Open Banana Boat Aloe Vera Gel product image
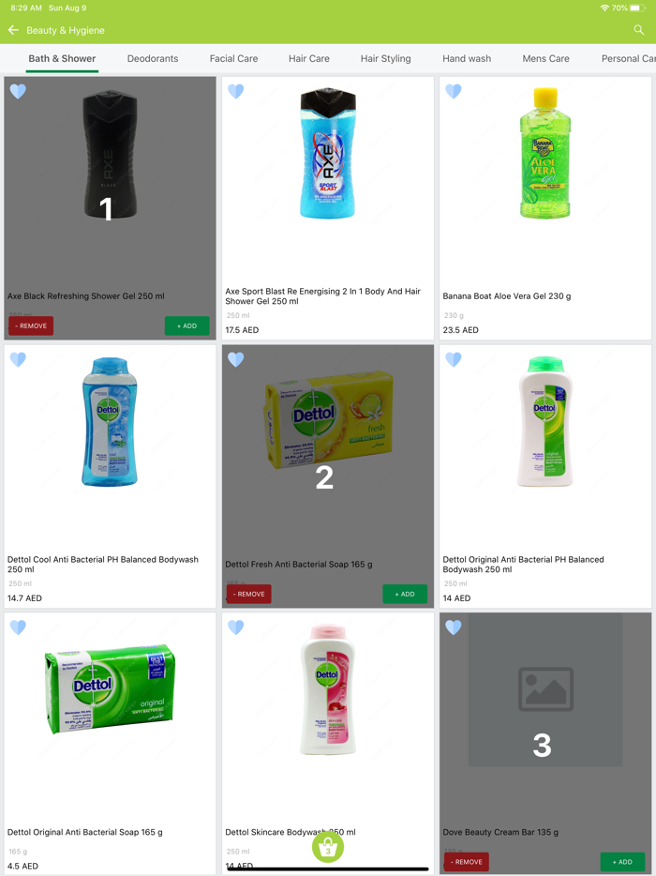656x876 pixels. click(x=544, y=153)
